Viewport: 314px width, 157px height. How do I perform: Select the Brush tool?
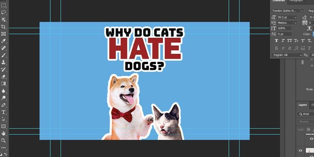pos(3,55)
